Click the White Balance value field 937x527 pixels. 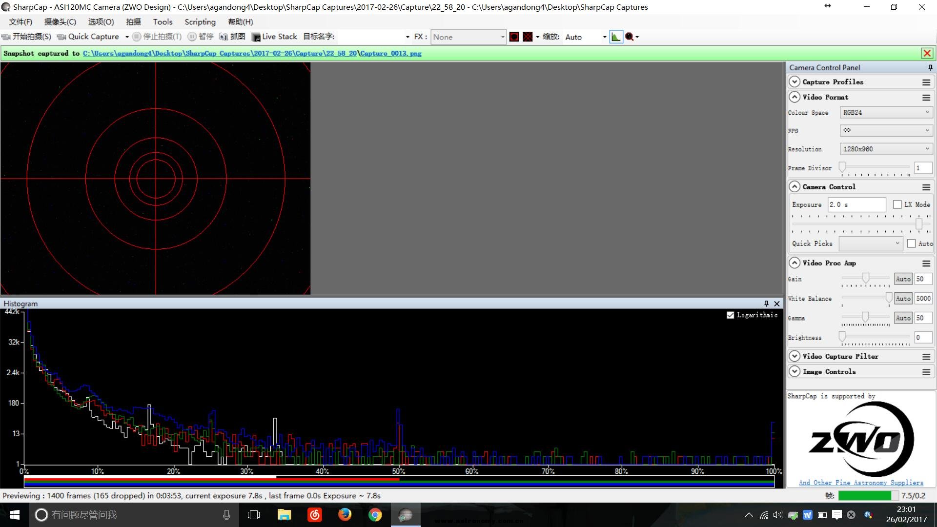(x=923, y=299)
